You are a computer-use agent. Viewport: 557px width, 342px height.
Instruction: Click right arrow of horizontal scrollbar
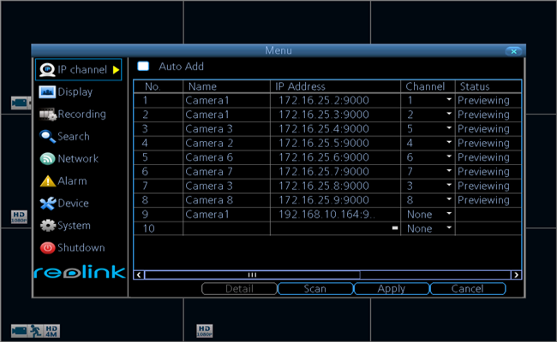[516, 274]
